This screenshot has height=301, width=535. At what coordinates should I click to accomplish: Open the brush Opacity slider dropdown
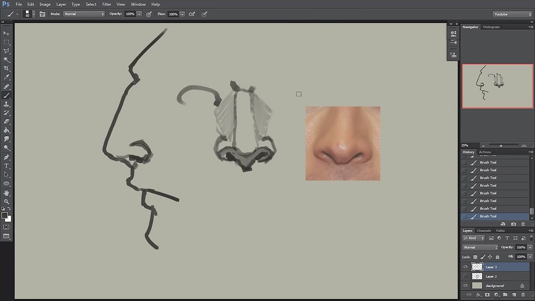pyautogui.click(x=139, y=14)
